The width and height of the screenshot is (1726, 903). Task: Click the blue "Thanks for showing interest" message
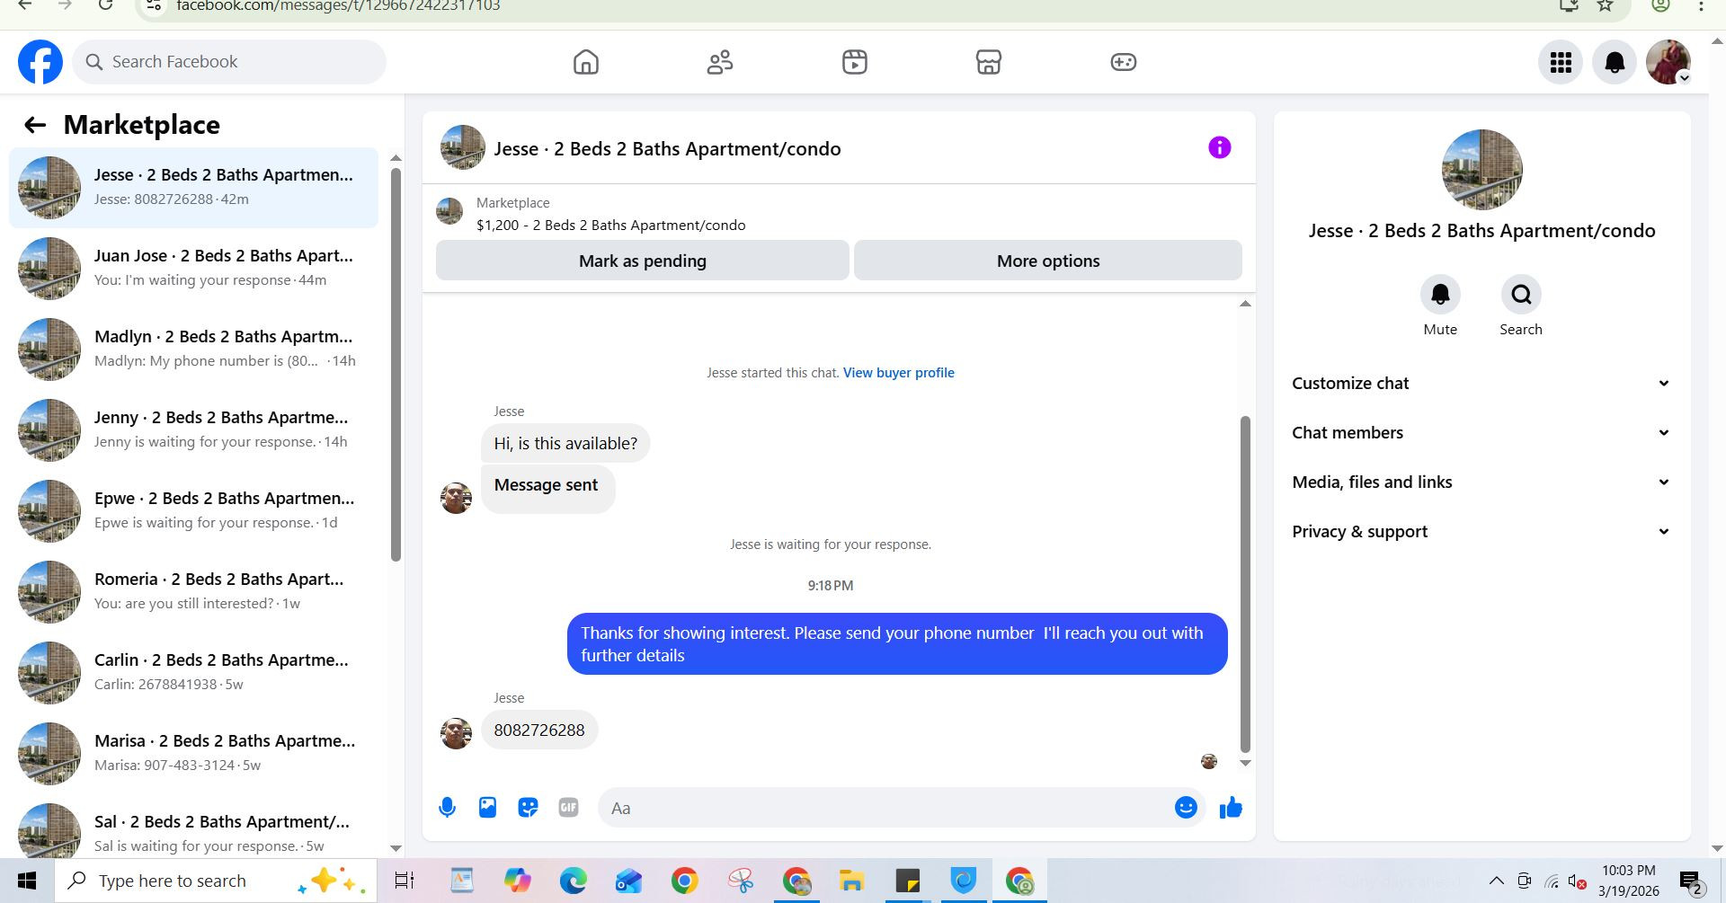tap(897, 644)
